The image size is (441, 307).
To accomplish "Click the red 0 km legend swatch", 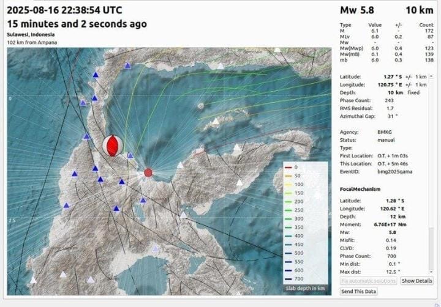I will point(288,167).
